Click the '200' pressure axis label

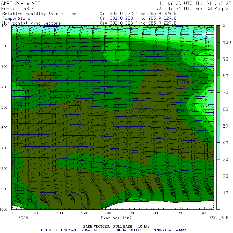tap(4, 46)
